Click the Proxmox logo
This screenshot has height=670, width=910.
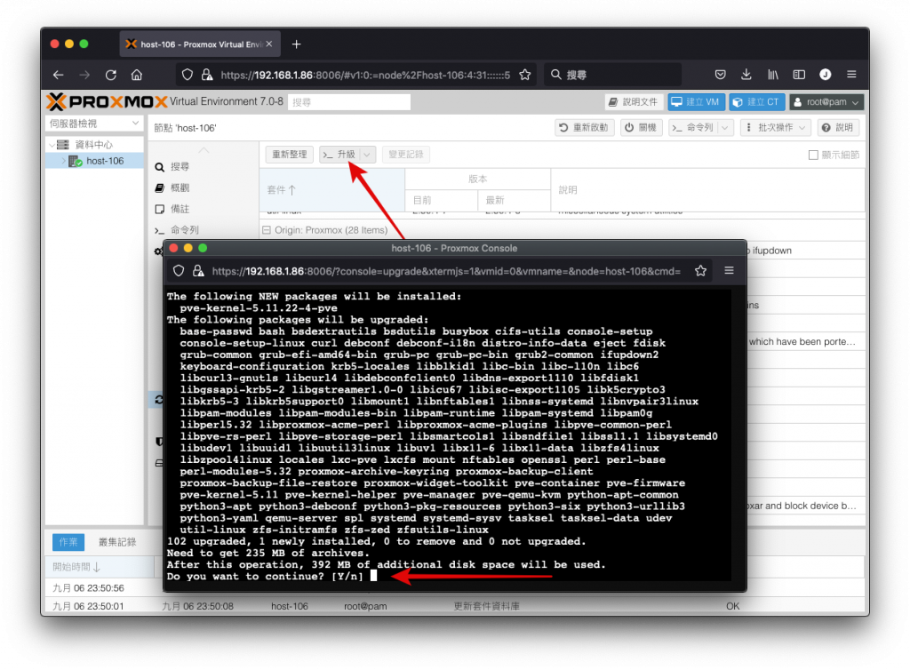point(107,102)
